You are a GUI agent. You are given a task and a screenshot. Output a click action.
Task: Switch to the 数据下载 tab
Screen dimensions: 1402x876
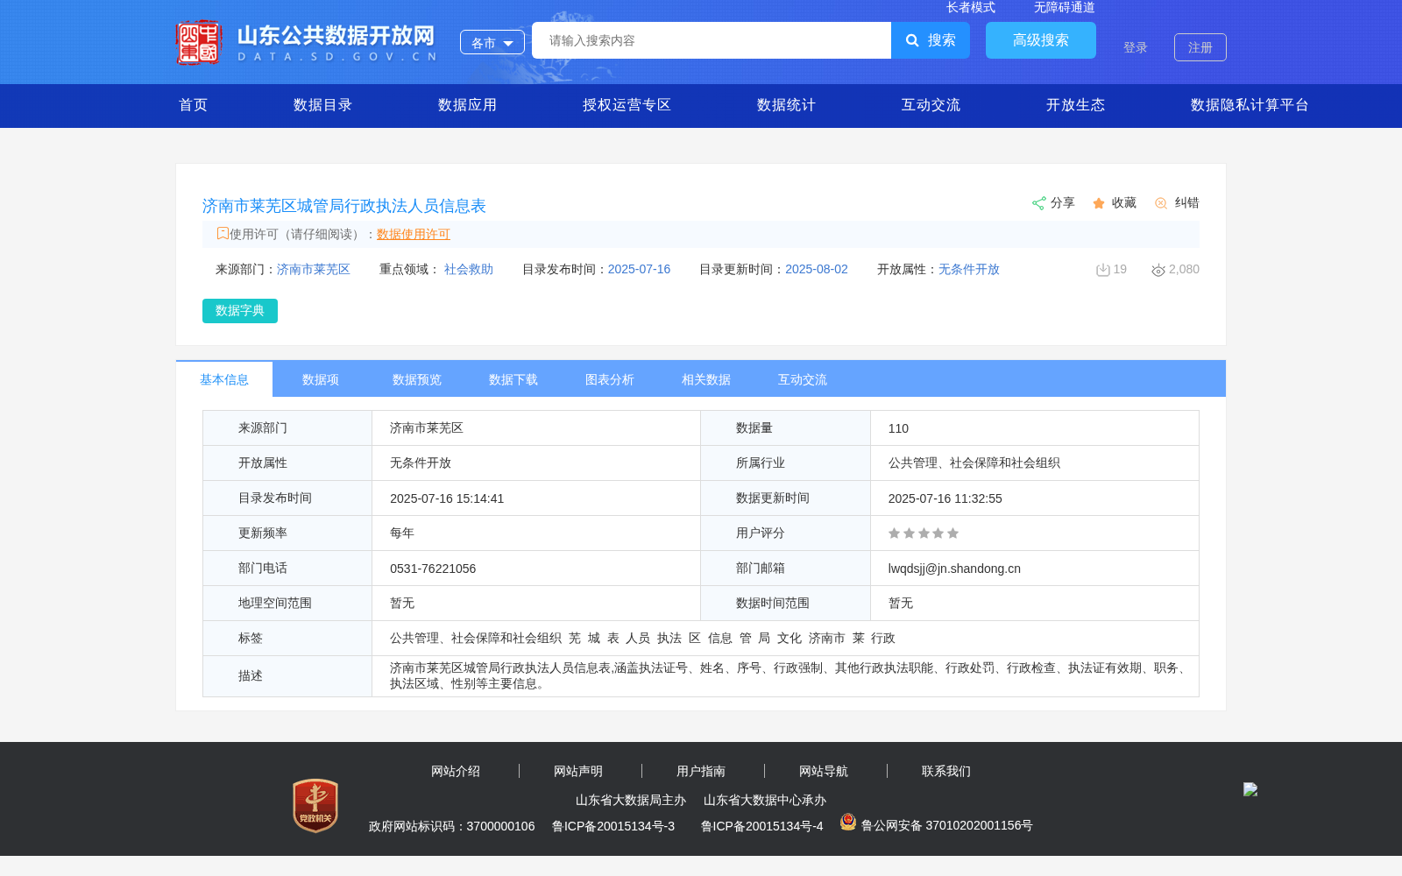[x=513, y=379]
